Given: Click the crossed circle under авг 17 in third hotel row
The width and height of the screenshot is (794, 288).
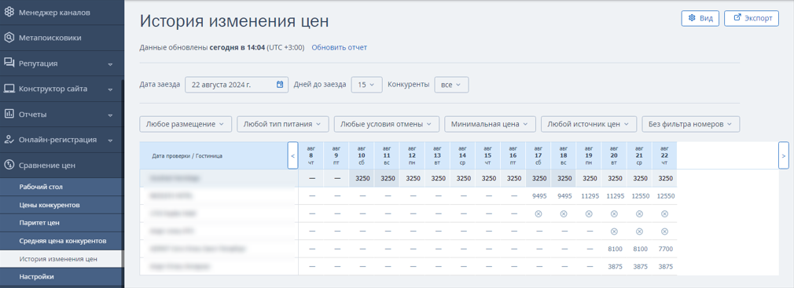Looking at the screenshot, I should 539,213.
